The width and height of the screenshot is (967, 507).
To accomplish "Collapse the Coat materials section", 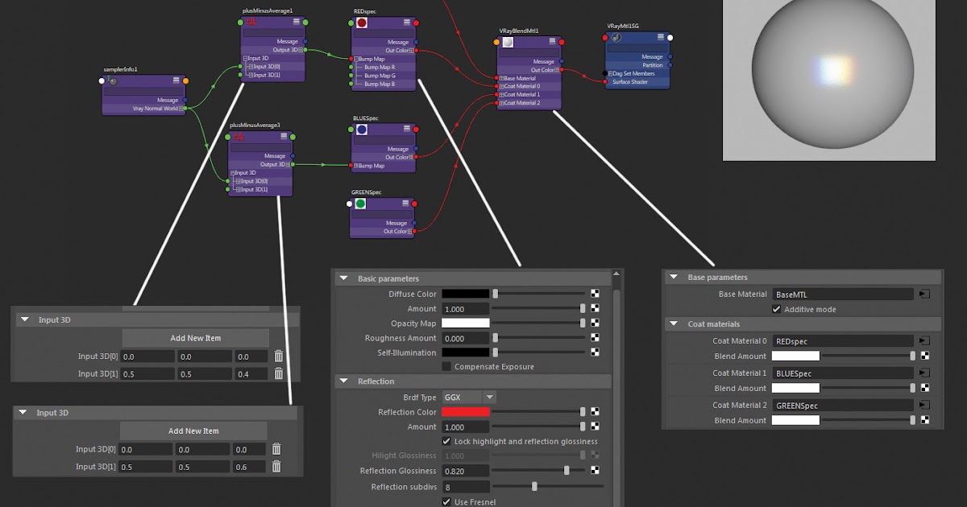I will pyautogui.click(x=674, y=323).
